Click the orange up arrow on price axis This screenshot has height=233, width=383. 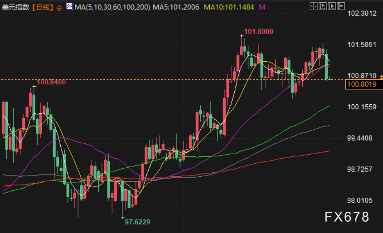click(381, 77)
